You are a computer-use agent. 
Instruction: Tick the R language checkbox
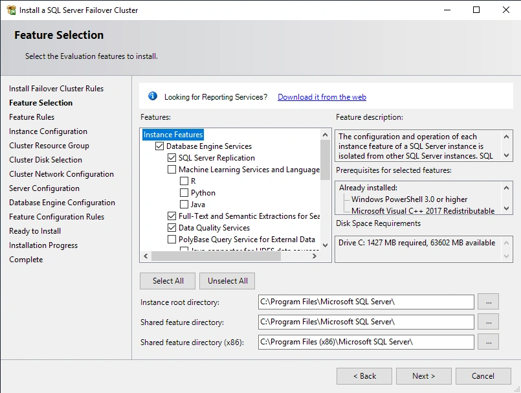point(184,181)
